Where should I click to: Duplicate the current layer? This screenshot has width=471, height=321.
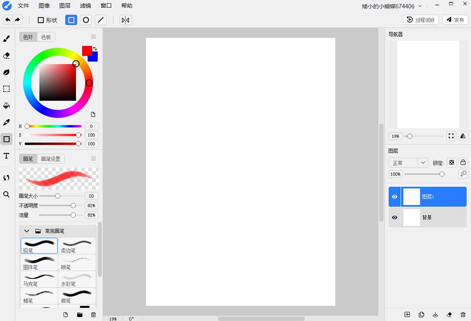coord(421,314)
